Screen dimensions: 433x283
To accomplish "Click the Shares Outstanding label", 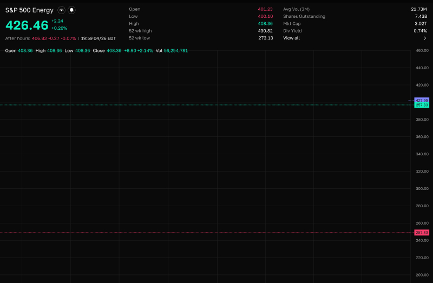I will (304, 16).
